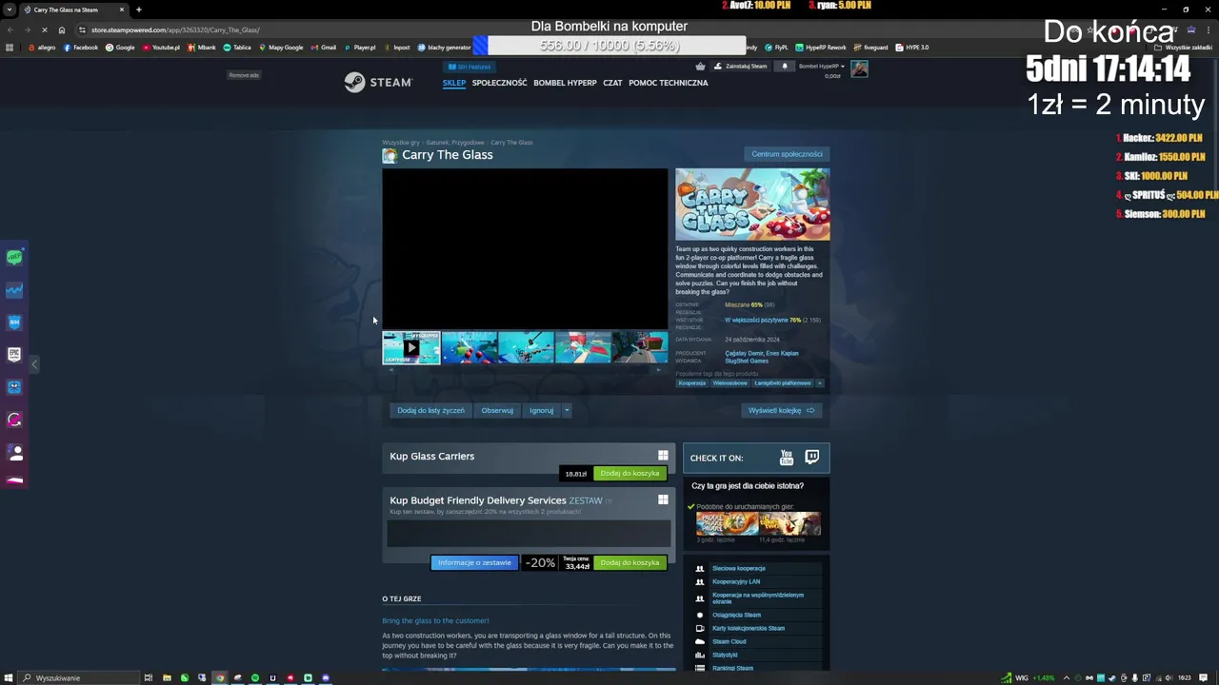This screenshot has height=685, width=1219.
Task: Open developer Çağatay Demir link
Action: (743, 353)
